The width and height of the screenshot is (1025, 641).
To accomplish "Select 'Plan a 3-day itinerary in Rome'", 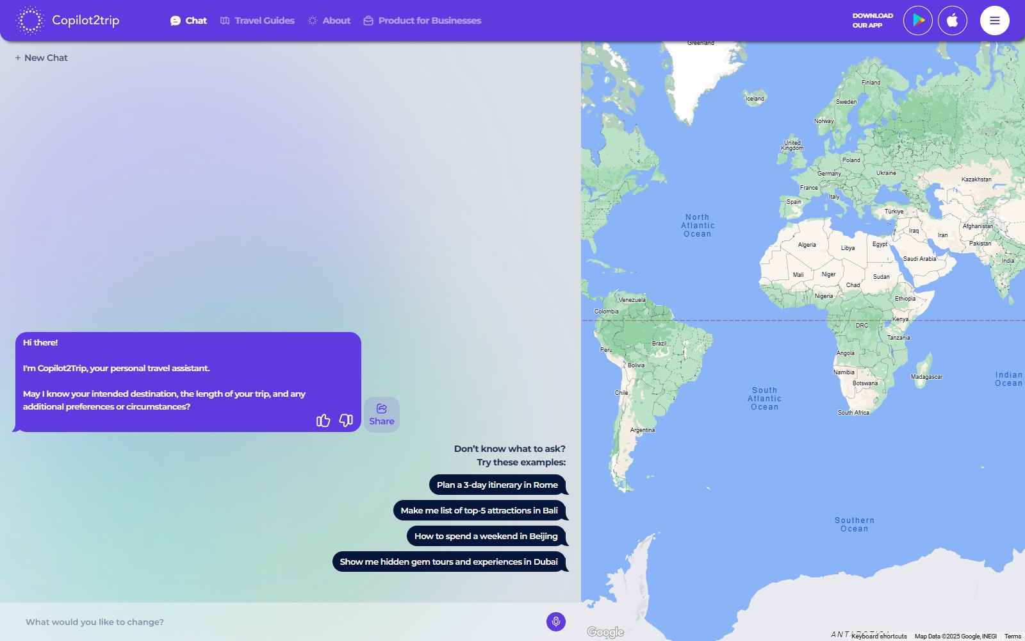I will [497, 485].
